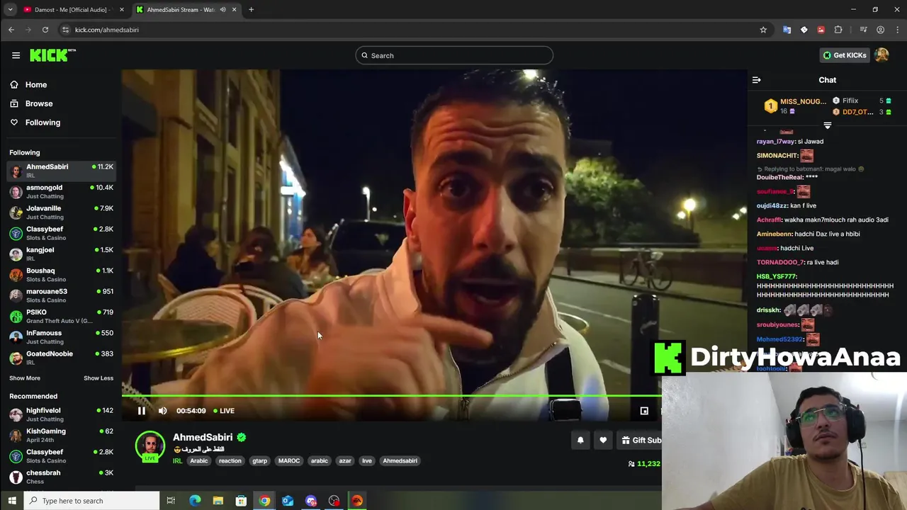Click the Kick search field
This screenshot has width=907, height=510.
(x=454, y=55)
